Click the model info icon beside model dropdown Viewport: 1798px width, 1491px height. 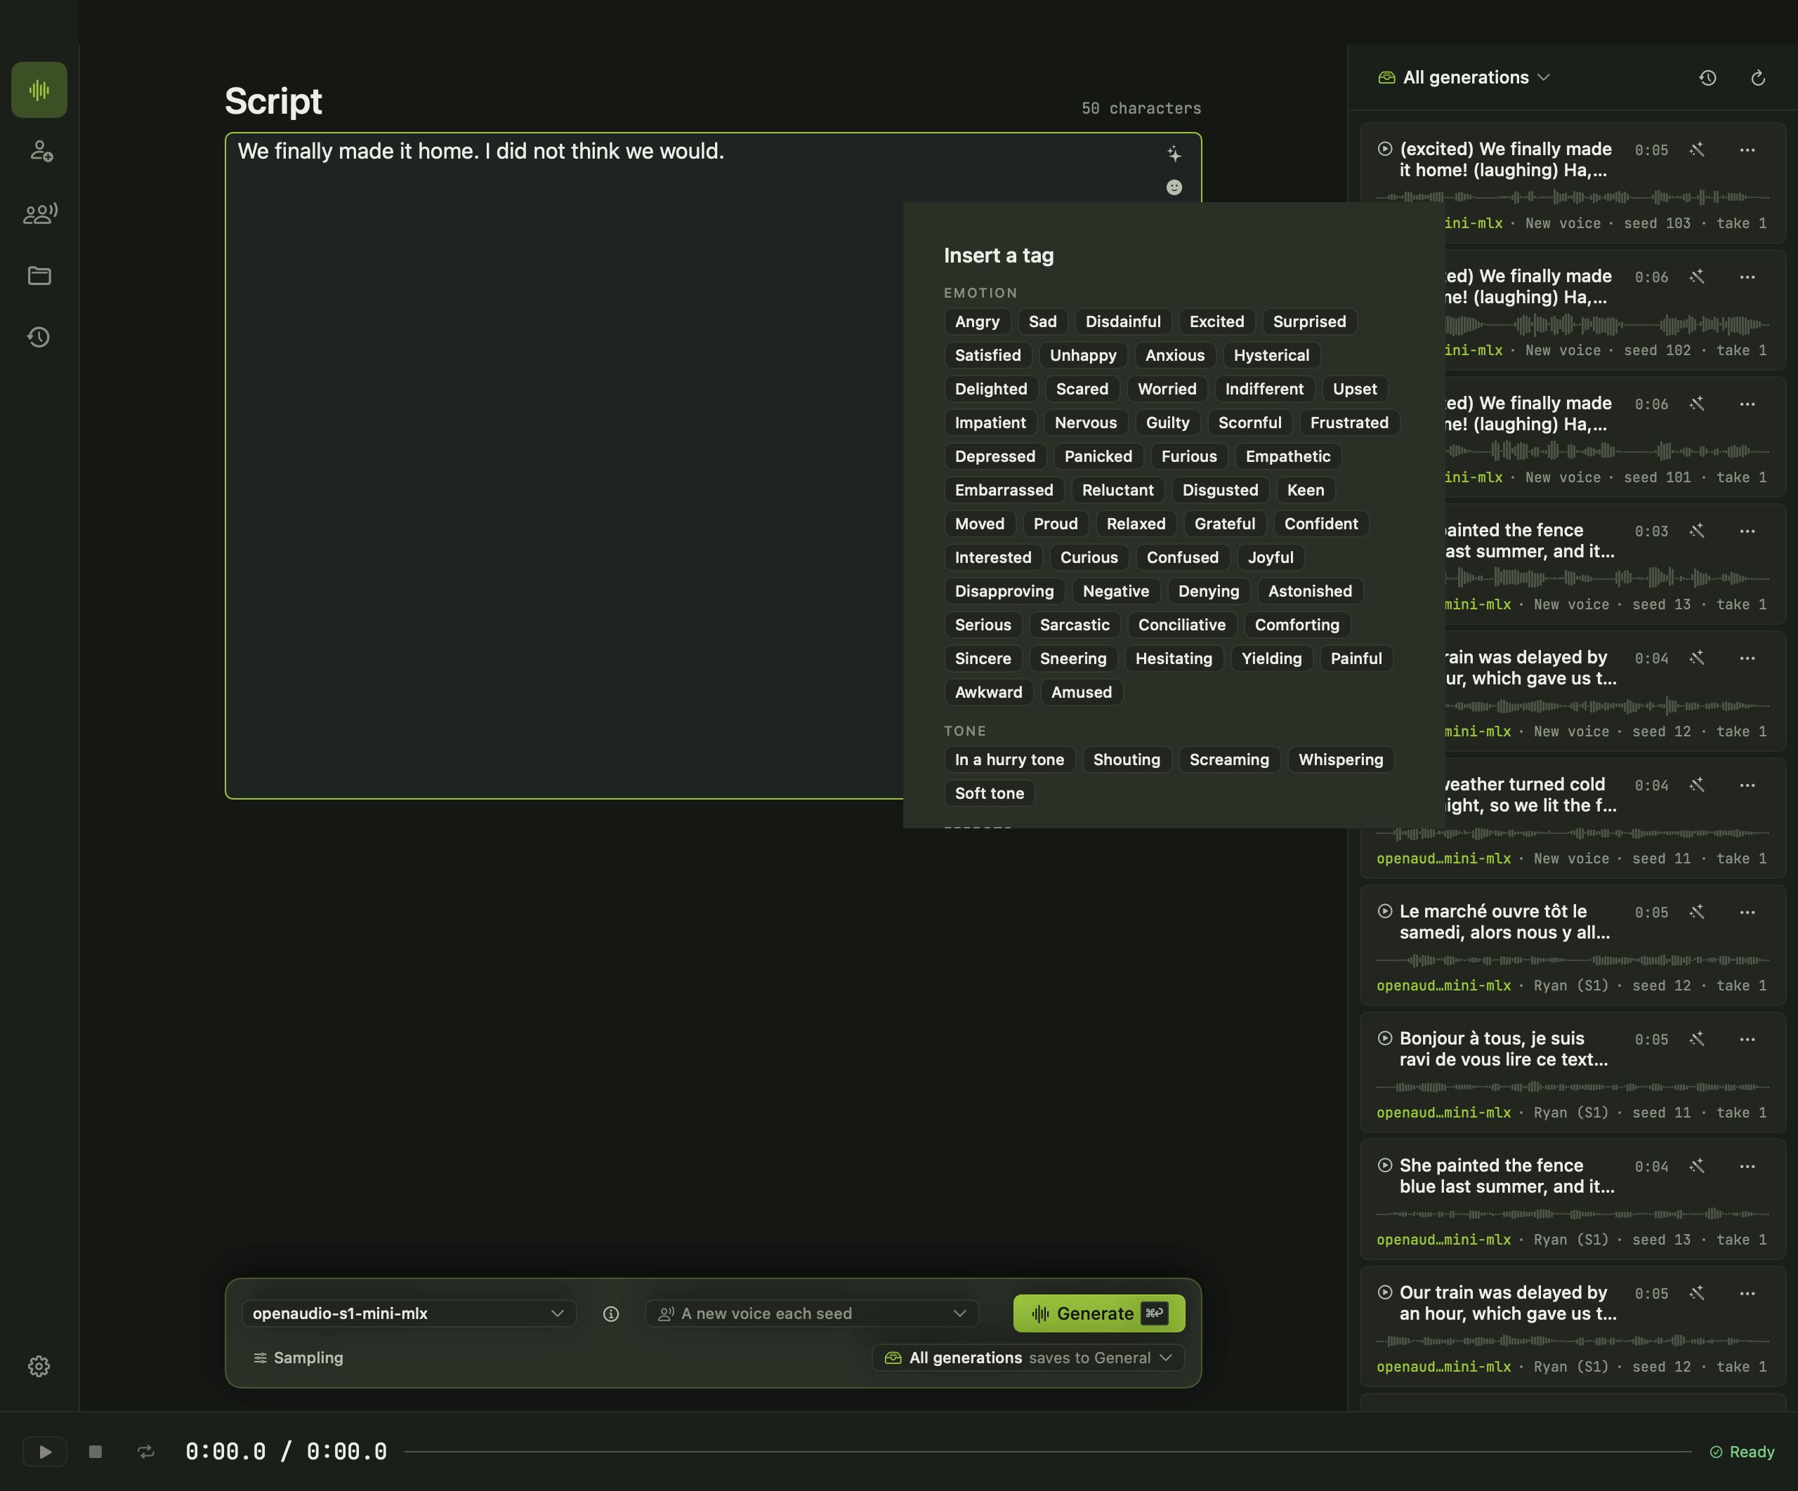point(610,1314)
